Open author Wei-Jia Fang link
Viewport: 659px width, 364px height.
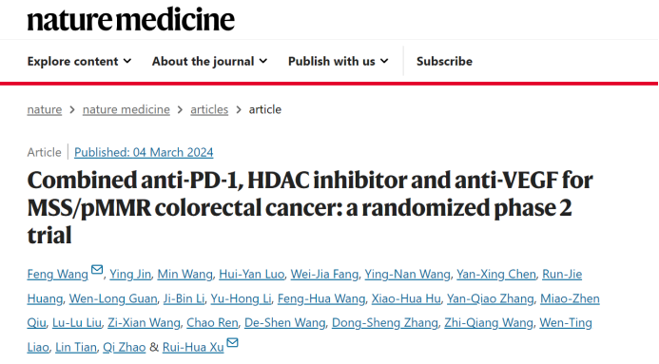coord(324,274)
